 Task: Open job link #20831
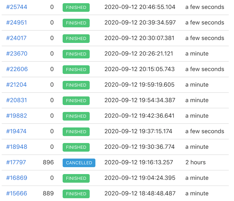pos(16,100)
